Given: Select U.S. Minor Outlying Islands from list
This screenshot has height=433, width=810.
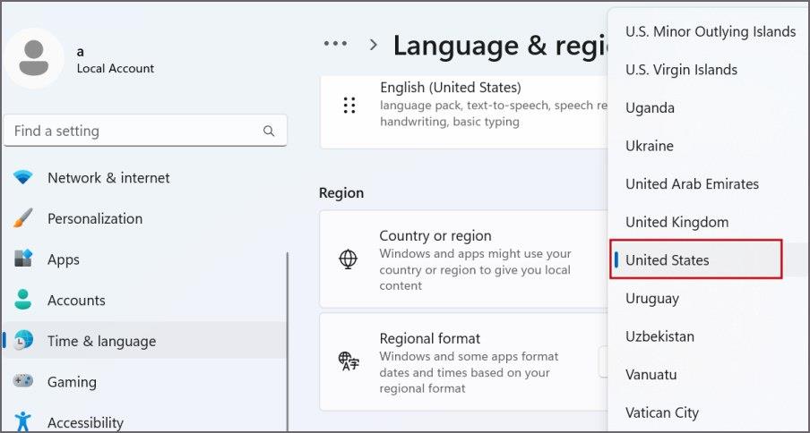Looking at the screenshot, I should click(709, 31).
